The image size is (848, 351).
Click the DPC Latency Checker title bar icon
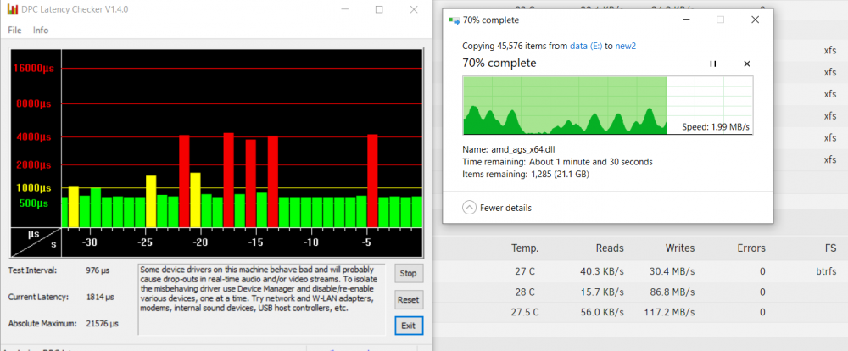point(11,9)
